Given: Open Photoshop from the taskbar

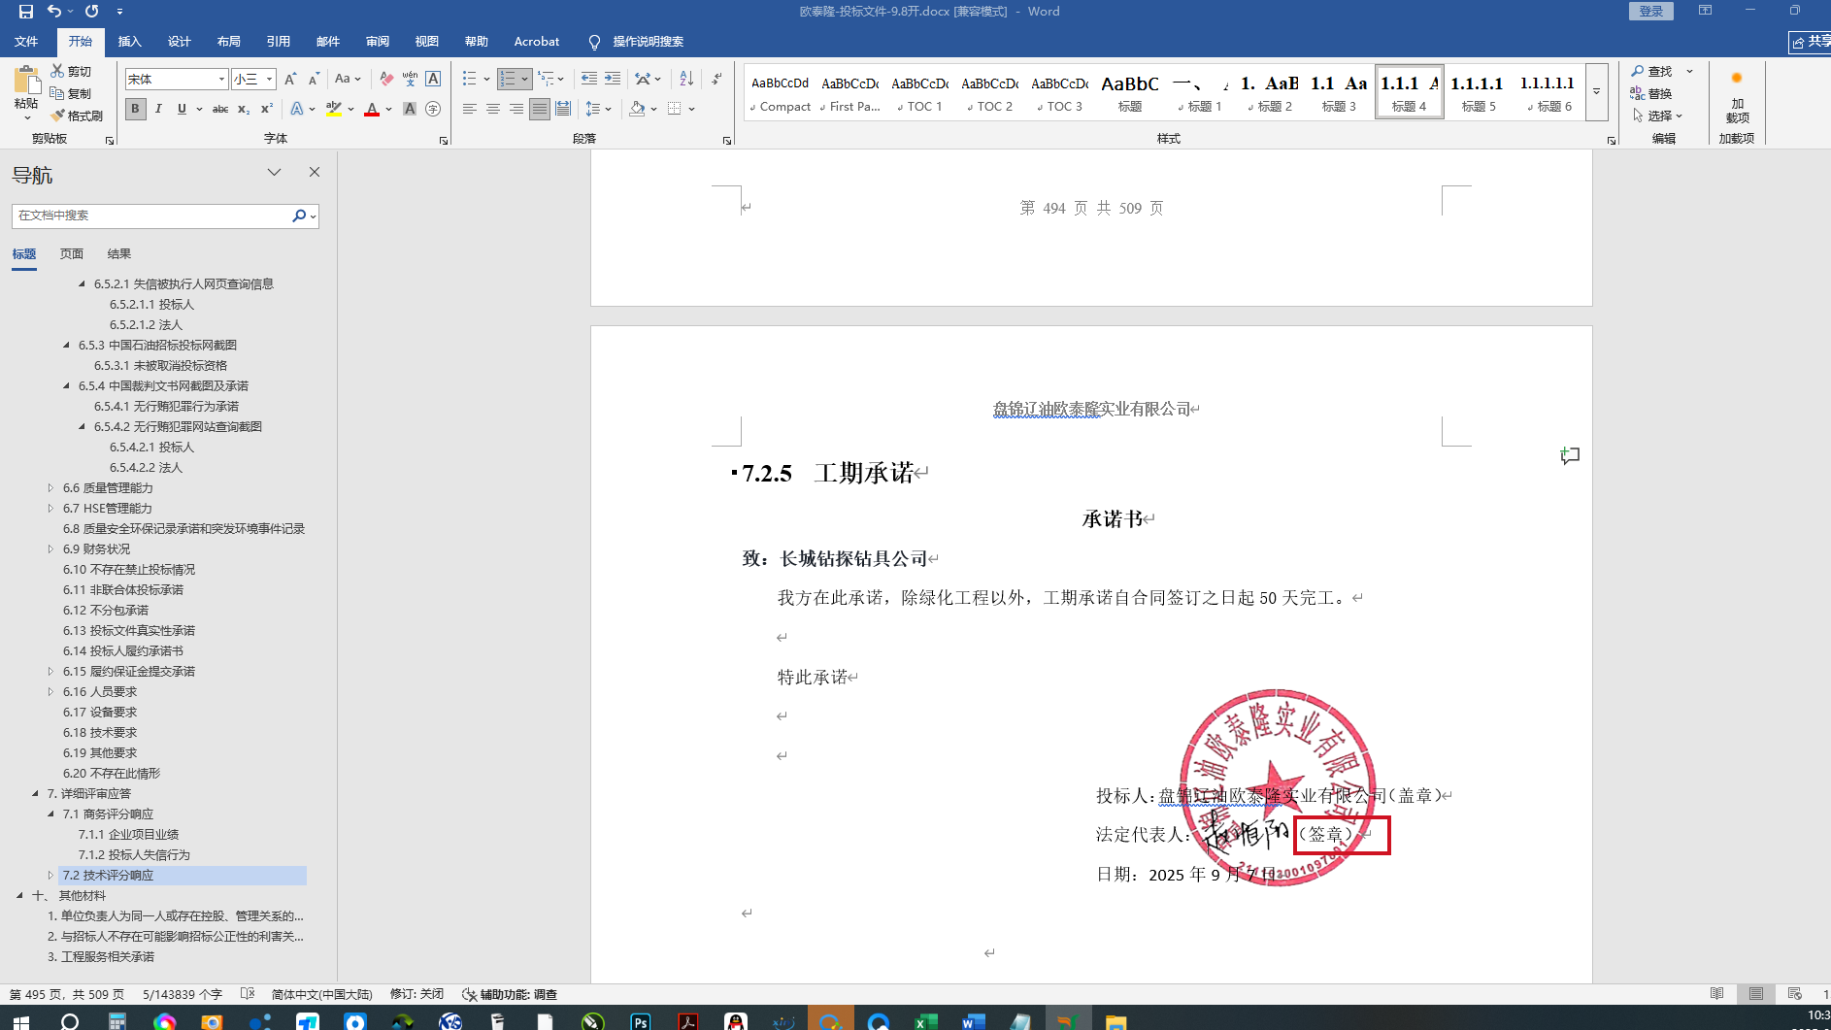Looking at the screenshot, I should [641, 1020].
